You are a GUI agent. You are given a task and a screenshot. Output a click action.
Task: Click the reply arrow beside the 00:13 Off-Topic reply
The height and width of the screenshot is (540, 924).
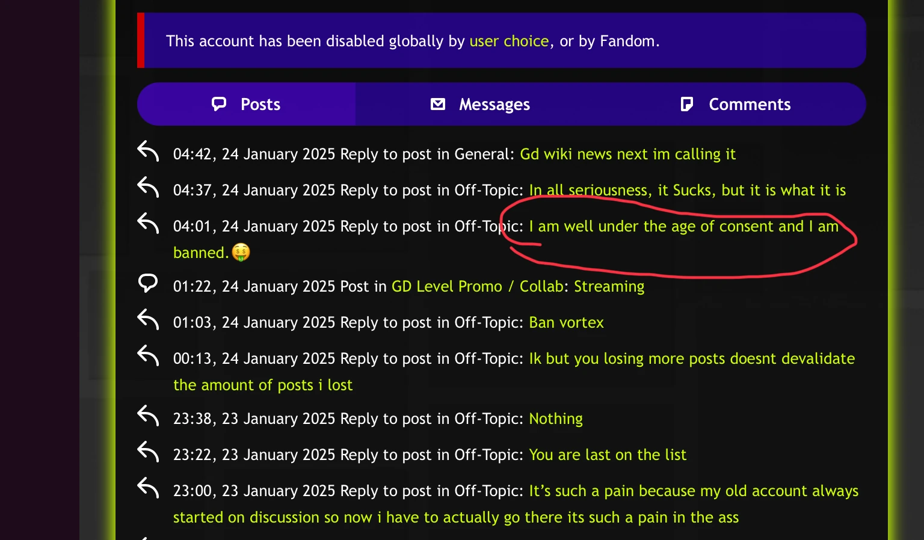click(x=148, y=357)
